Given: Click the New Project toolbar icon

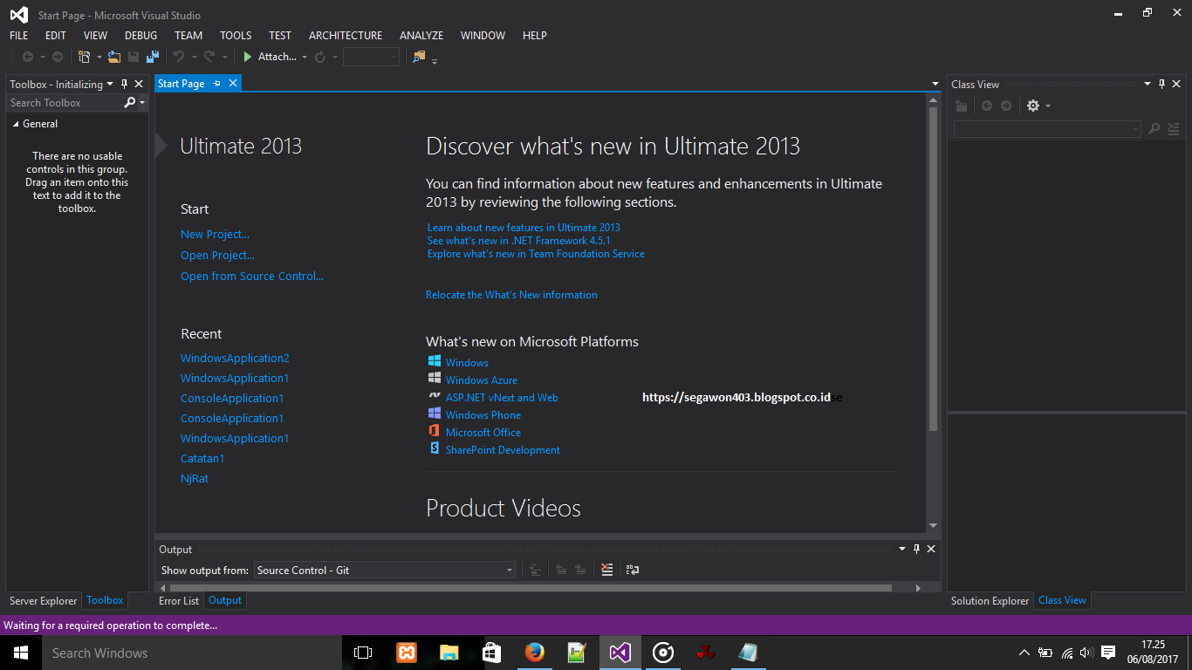Looking at the screenshot, I should [x=84, y=57].
